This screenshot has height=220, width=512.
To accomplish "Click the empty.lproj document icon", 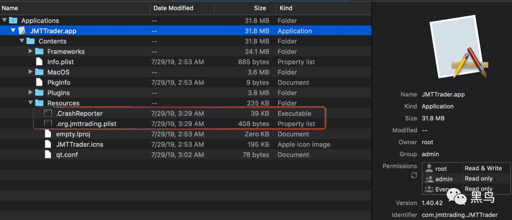I will [x=48, y=134].
